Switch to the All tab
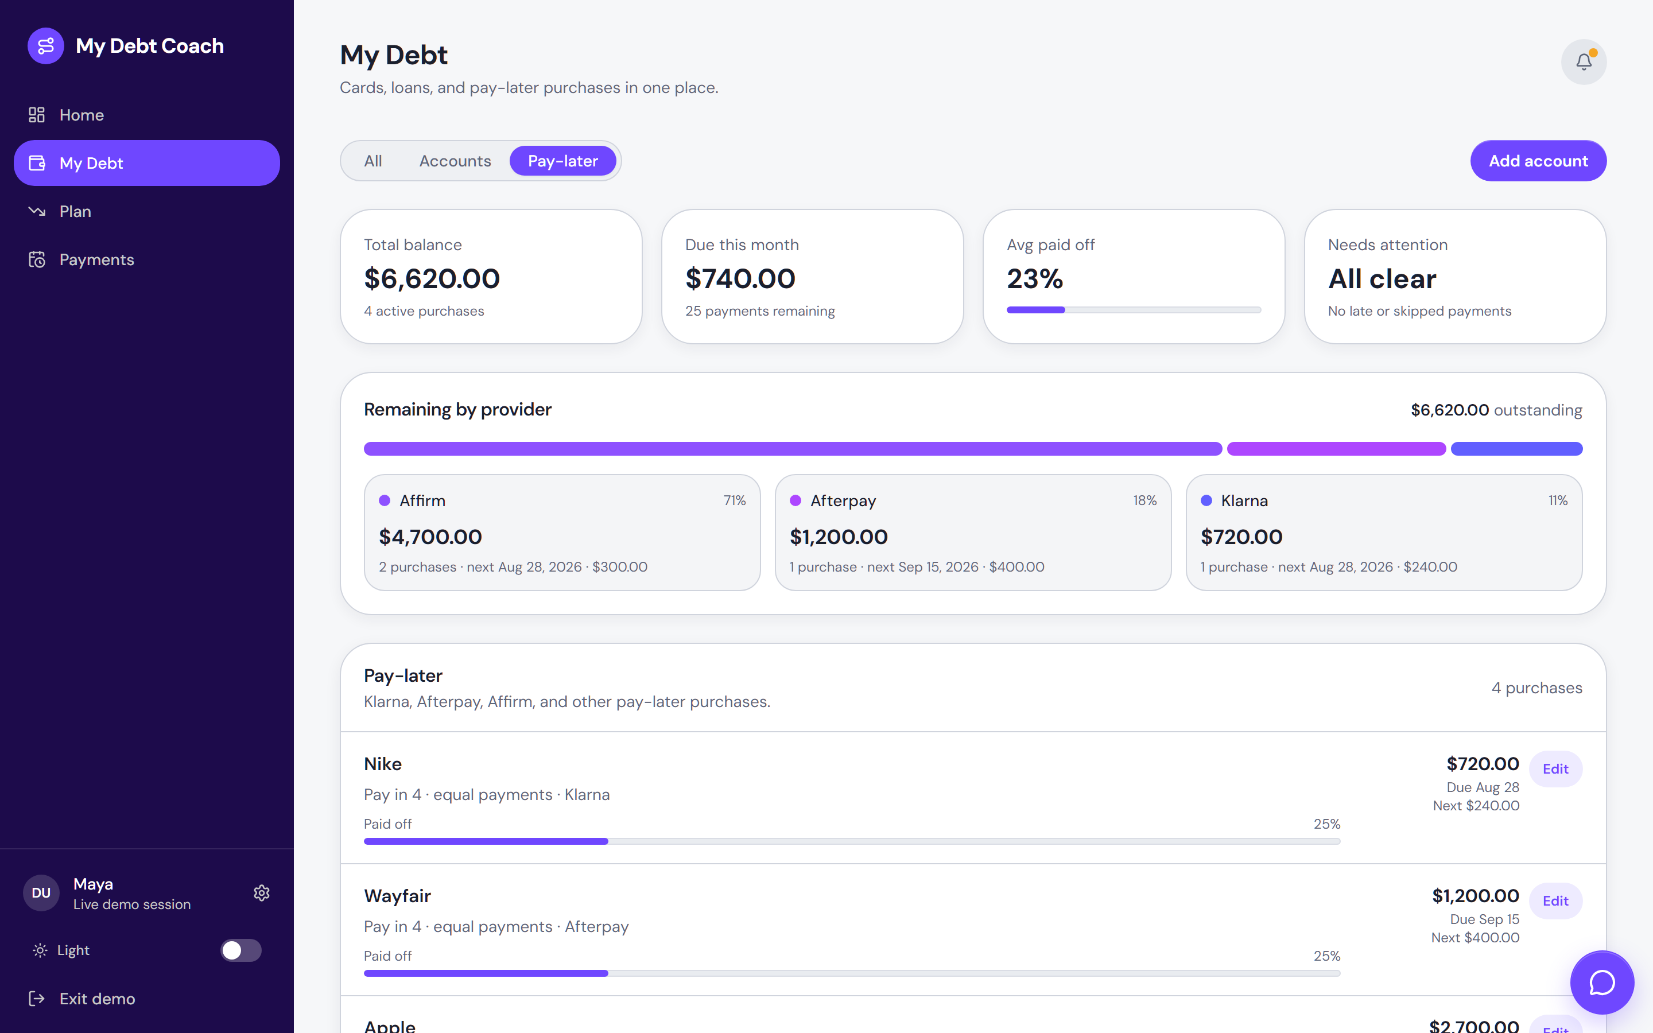This screenshot has height=1033, width=1653. (373, 161)
